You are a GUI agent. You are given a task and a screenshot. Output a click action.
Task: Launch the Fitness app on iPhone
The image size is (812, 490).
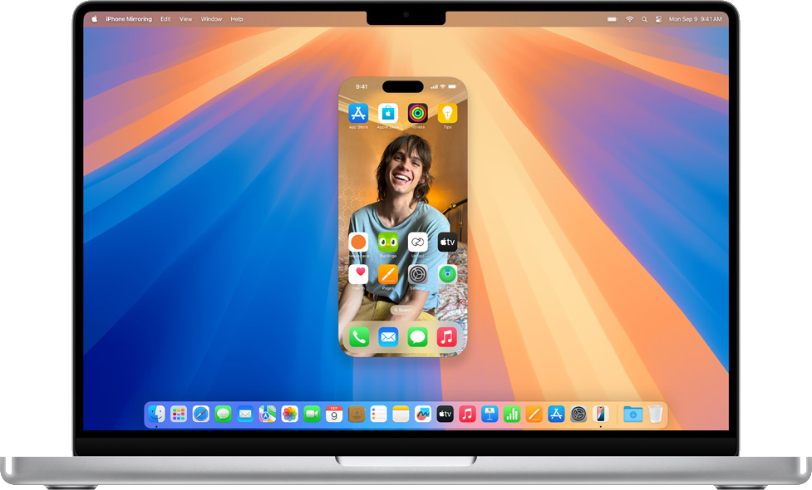pyautogui.click(x=417, y=113)
